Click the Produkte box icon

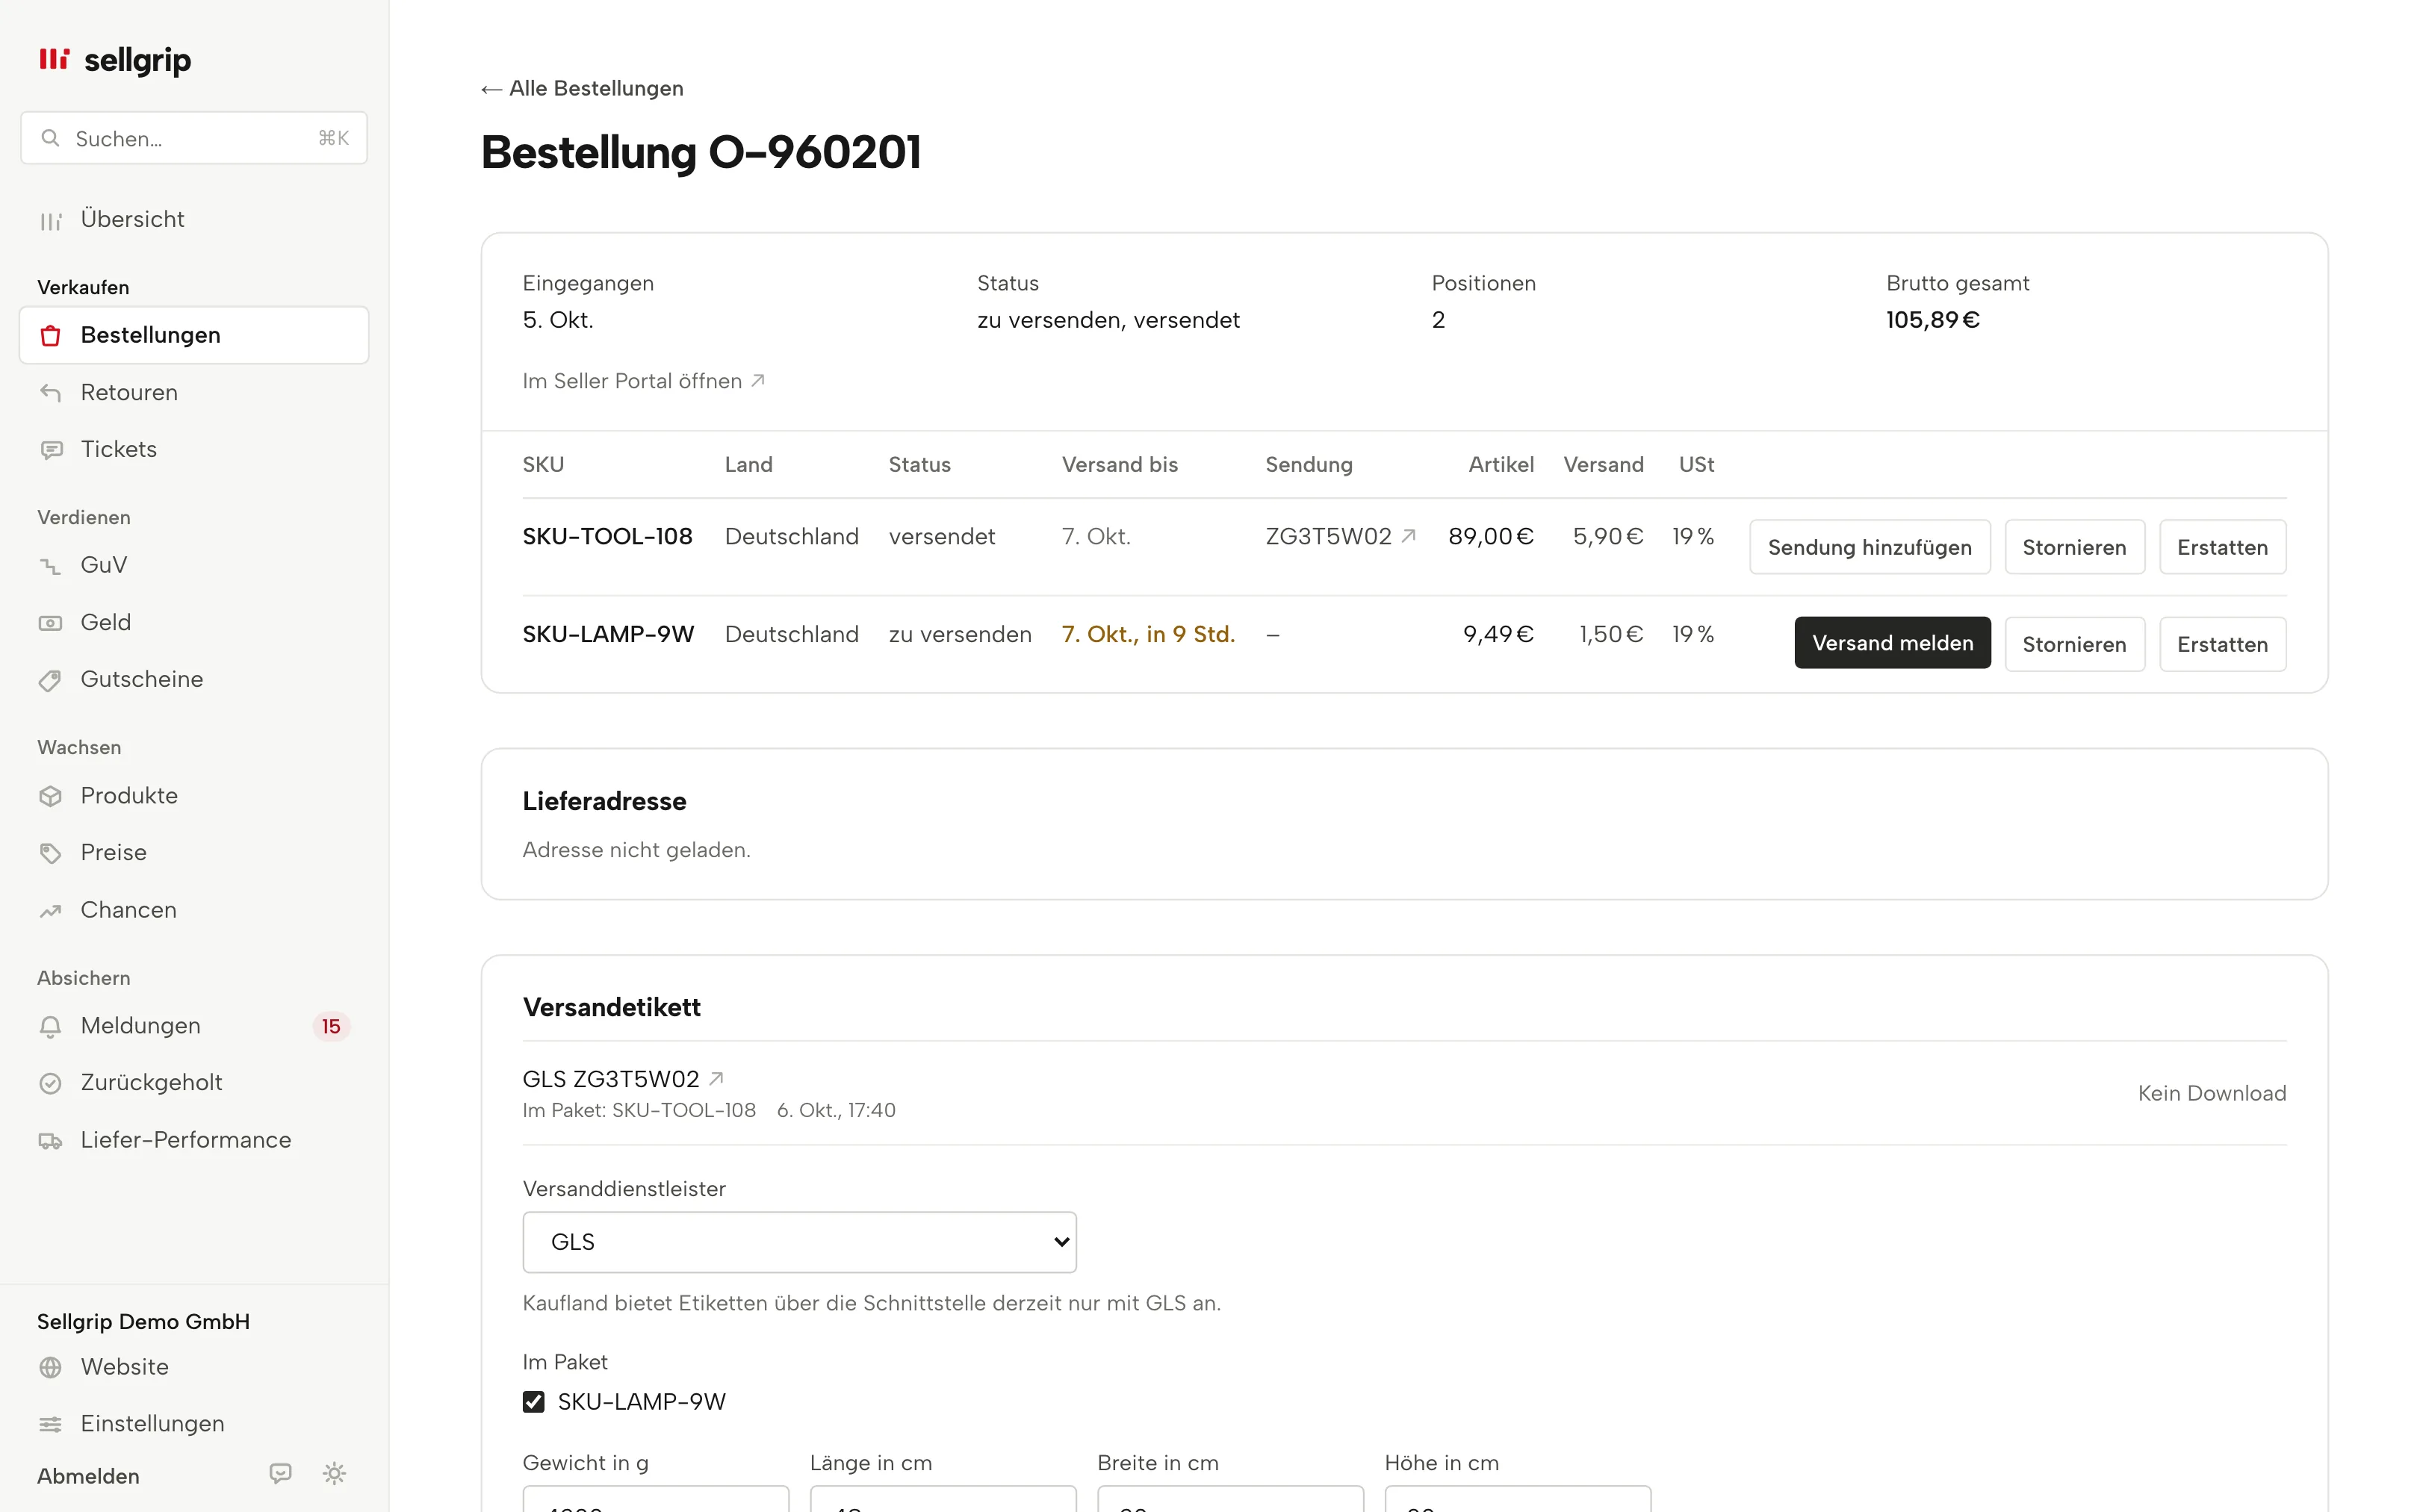[50, 796]
